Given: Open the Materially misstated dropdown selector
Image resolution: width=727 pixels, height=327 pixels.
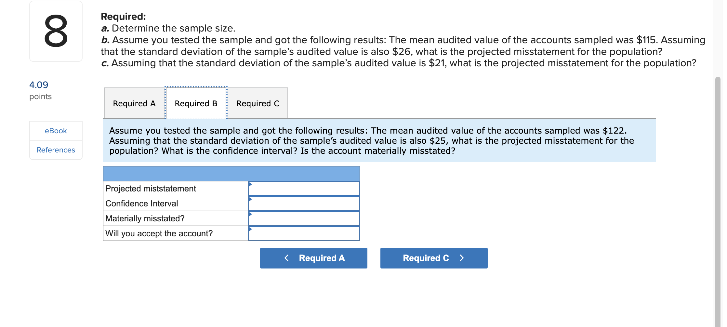Looking at the screenshot, I should [x=250, y=215].
